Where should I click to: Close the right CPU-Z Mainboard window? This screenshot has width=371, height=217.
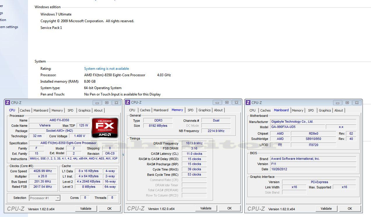(x=357, y=103)
